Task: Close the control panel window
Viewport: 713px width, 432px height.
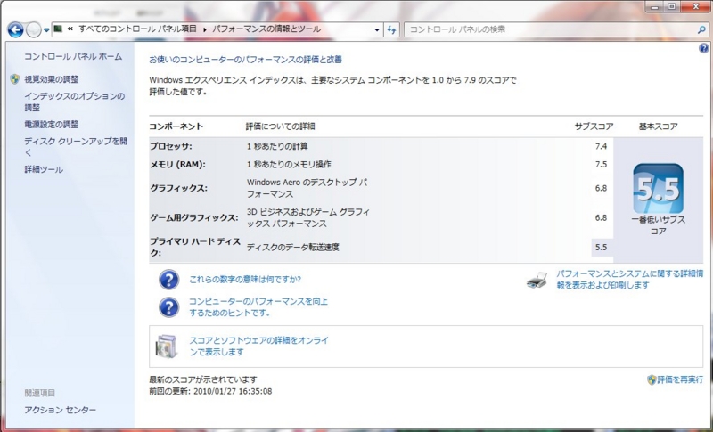Action: pyautogui.click(x=696, y=6)
